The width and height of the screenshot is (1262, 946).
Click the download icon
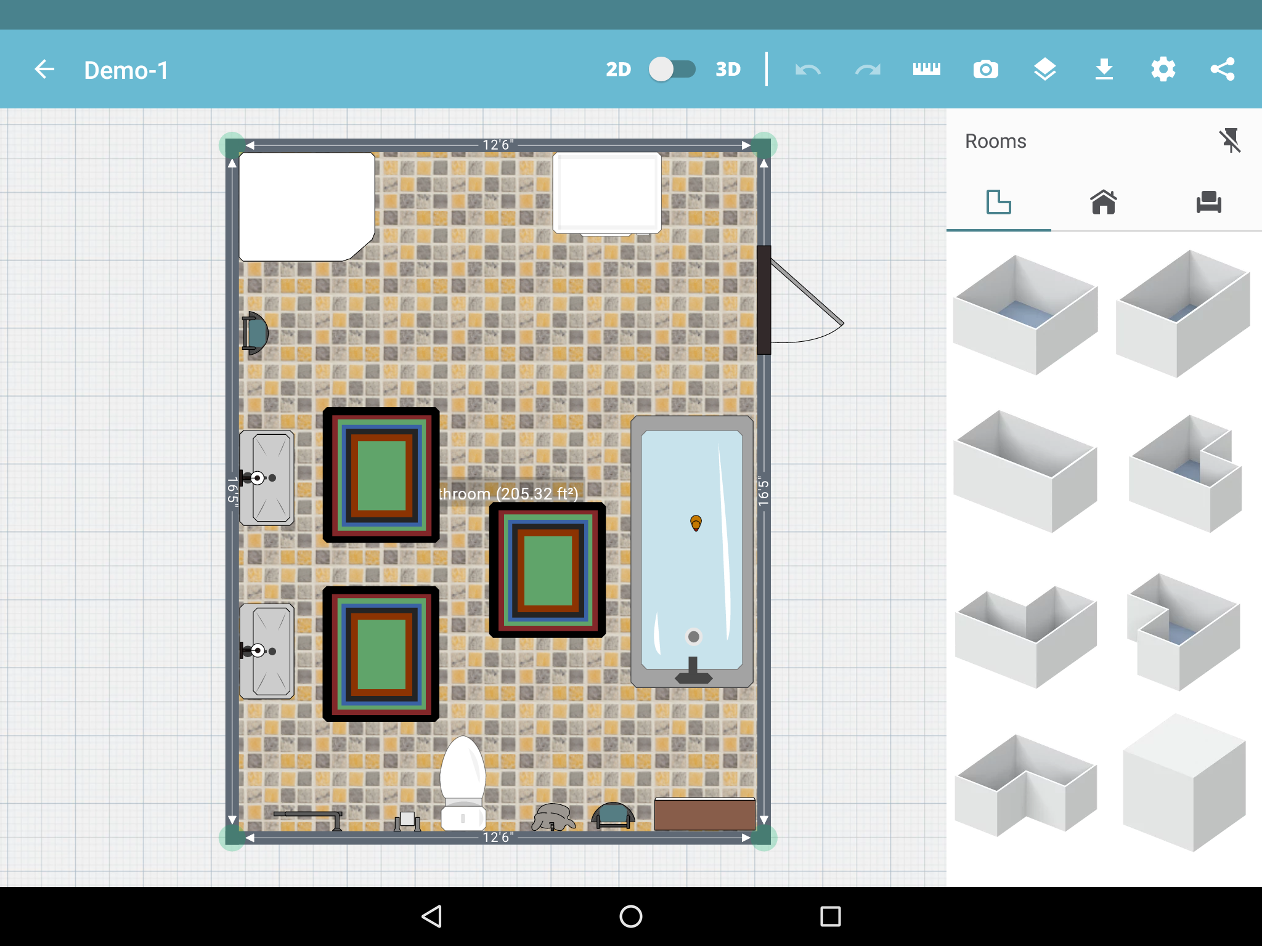1104,70
